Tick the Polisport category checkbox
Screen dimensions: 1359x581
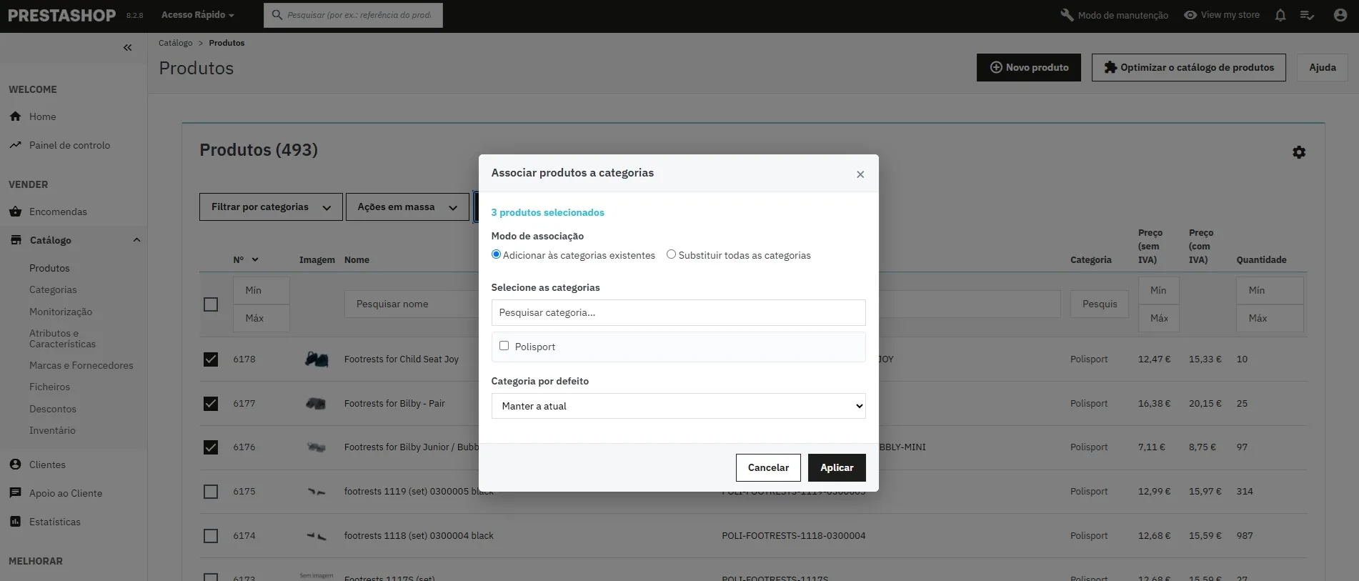(504, 346)
